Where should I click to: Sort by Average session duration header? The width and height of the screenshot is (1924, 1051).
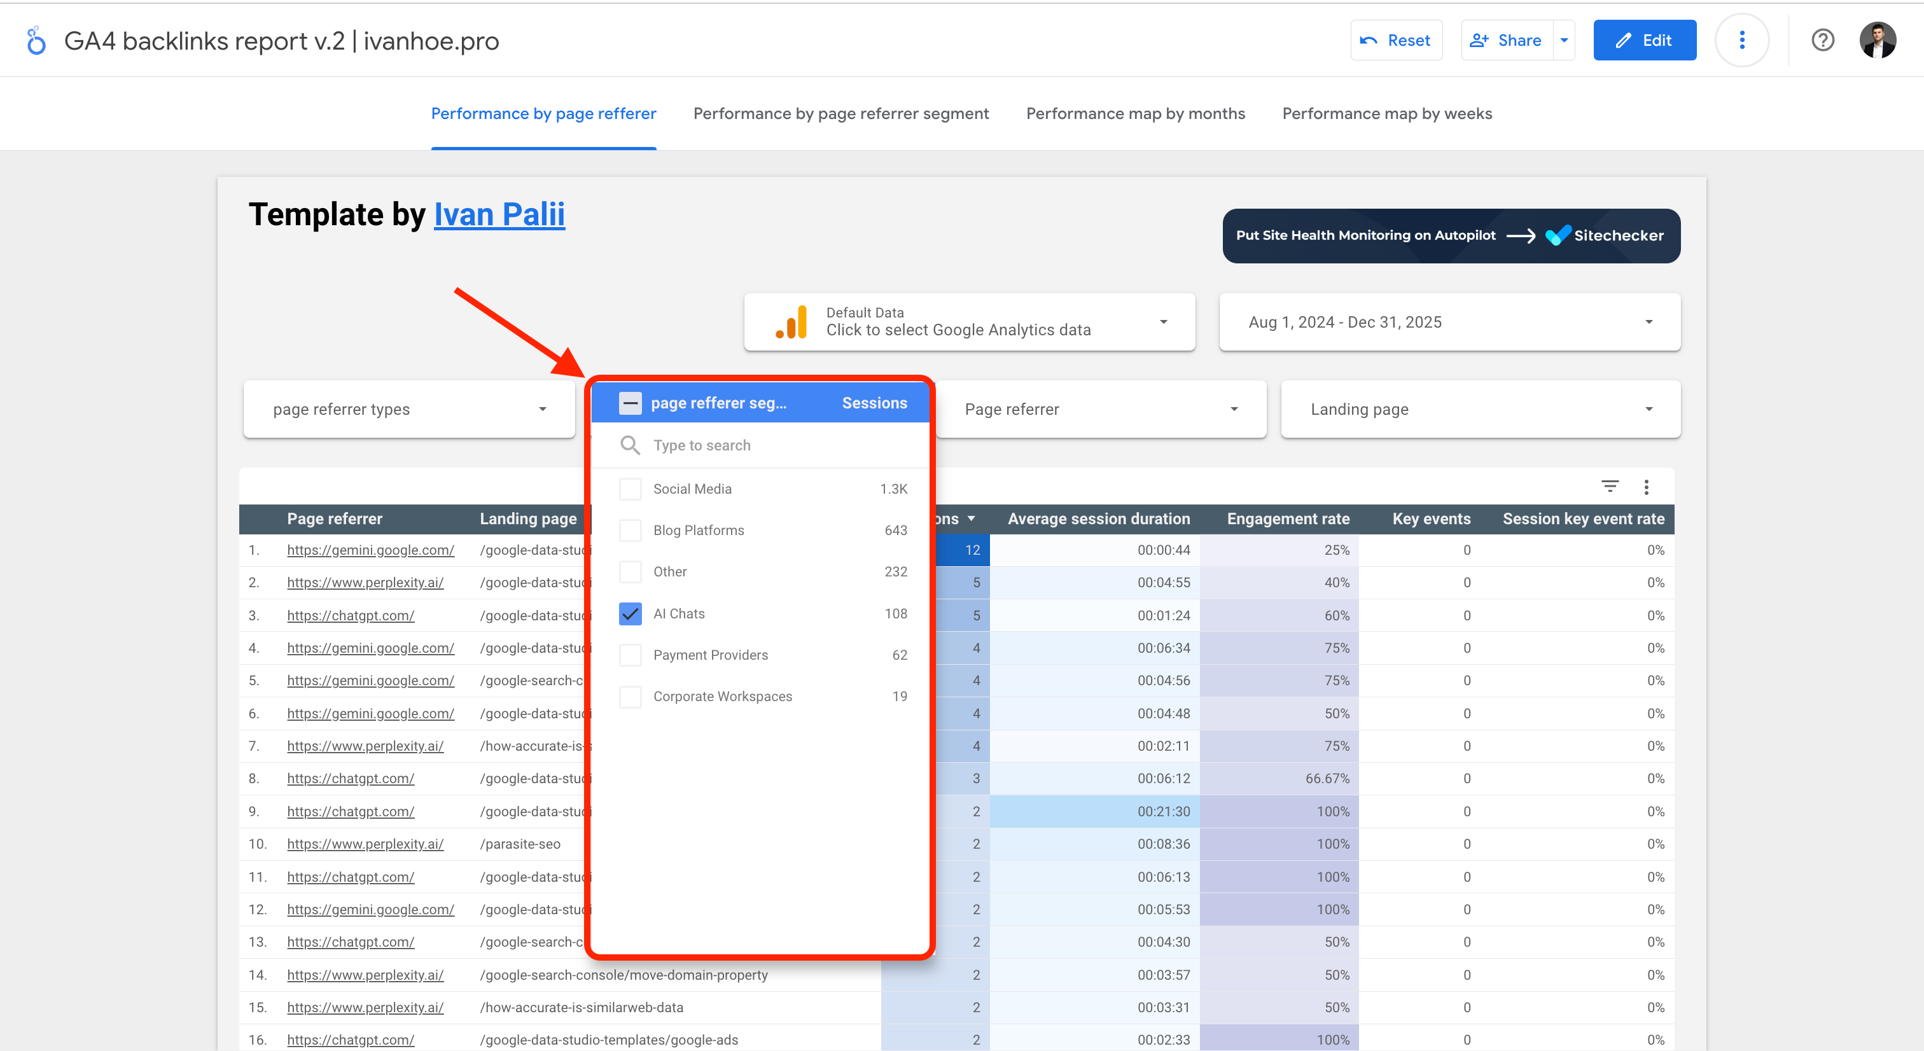1099,519
